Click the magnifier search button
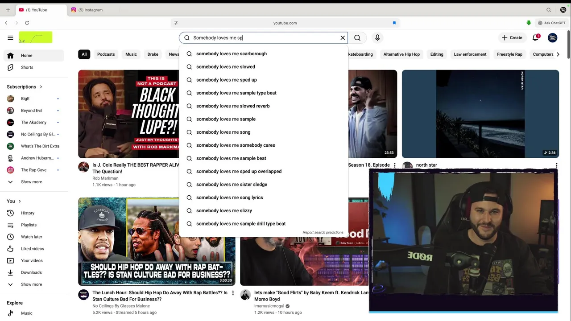571x321 pixels. [x=357, y=38]
